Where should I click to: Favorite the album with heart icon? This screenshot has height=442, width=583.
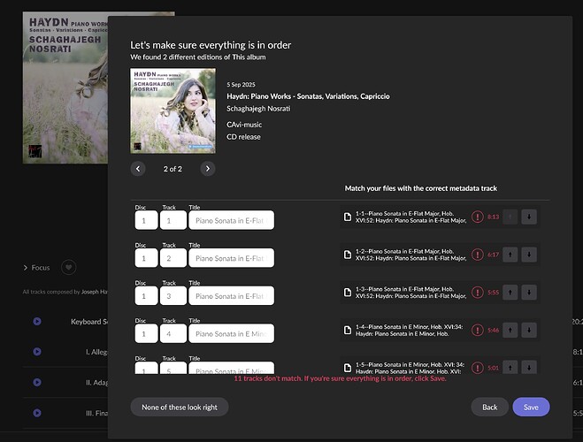[x=68, y=268]
